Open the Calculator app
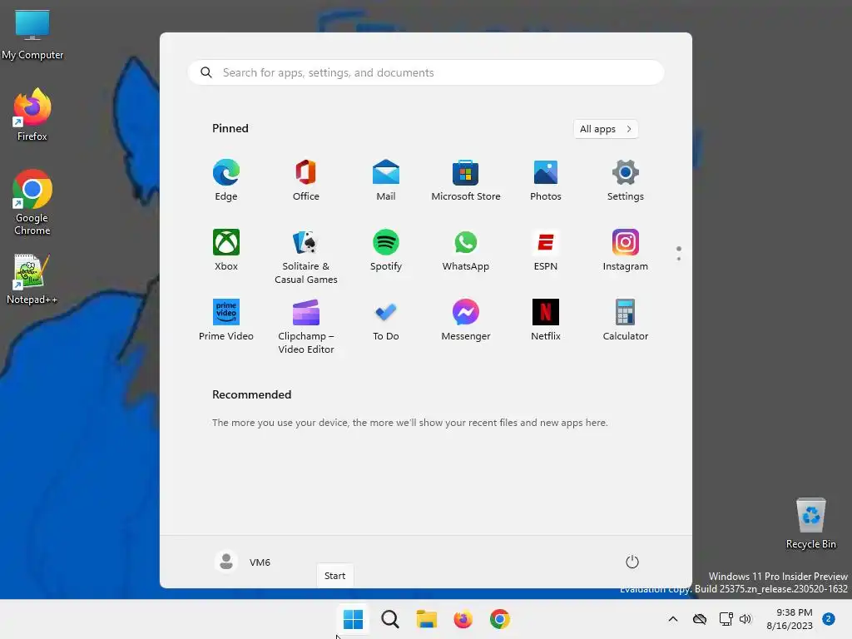Viewport: 852px width, 639px height. click(x=626, y=320)
